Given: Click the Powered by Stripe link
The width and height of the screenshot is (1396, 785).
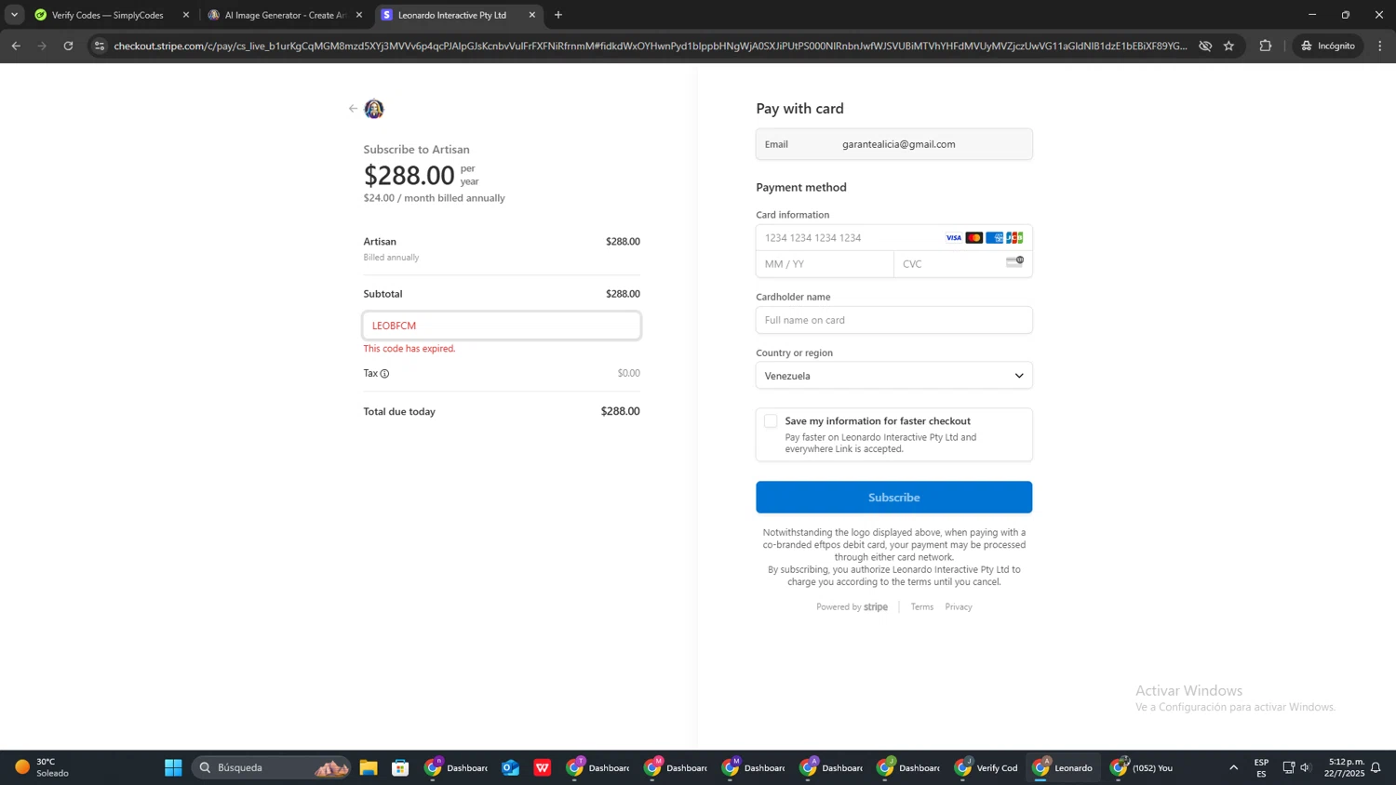Looking at the screenshot, I should coord(852,607).
